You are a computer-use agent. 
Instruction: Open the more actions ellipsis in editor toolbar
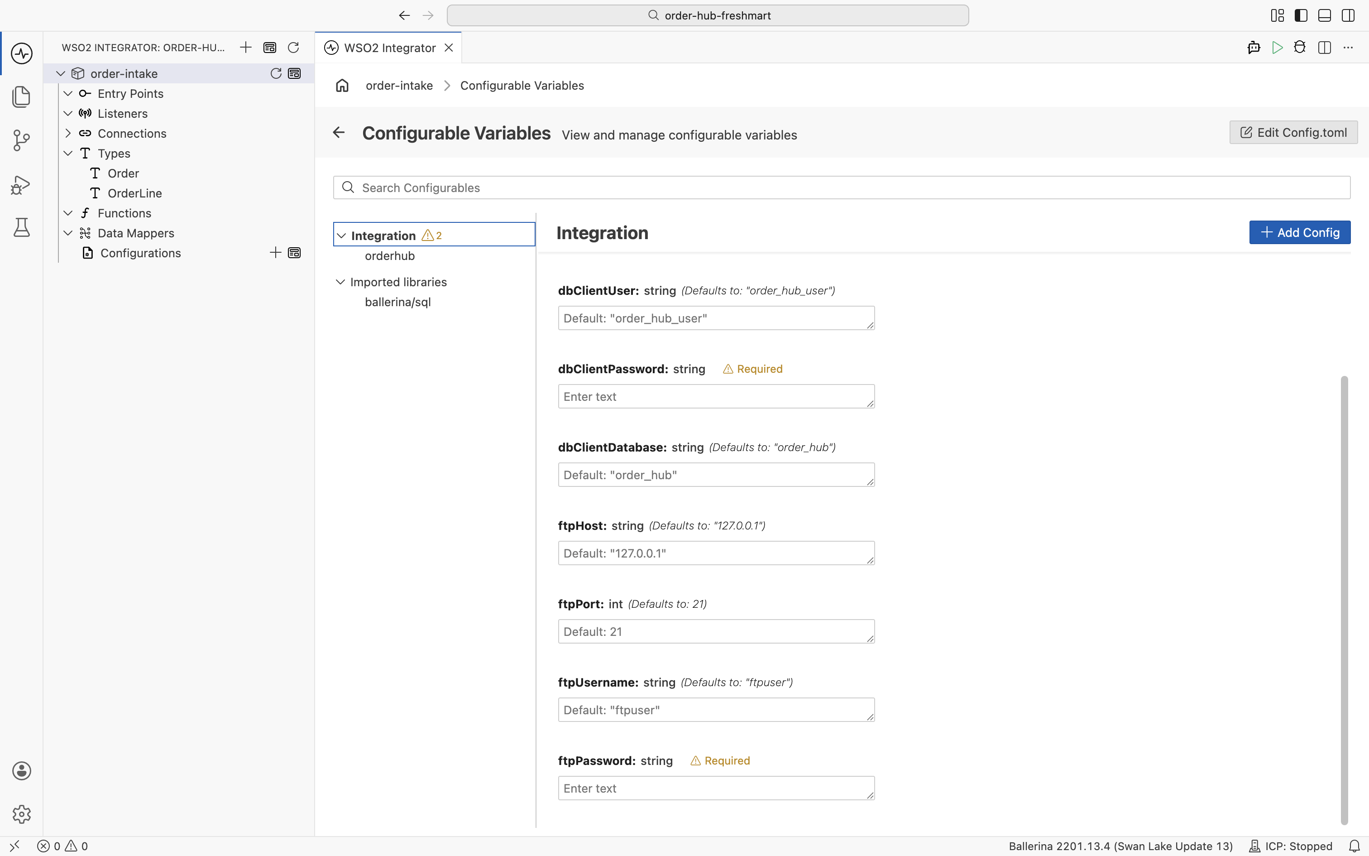coord(1348,48)
